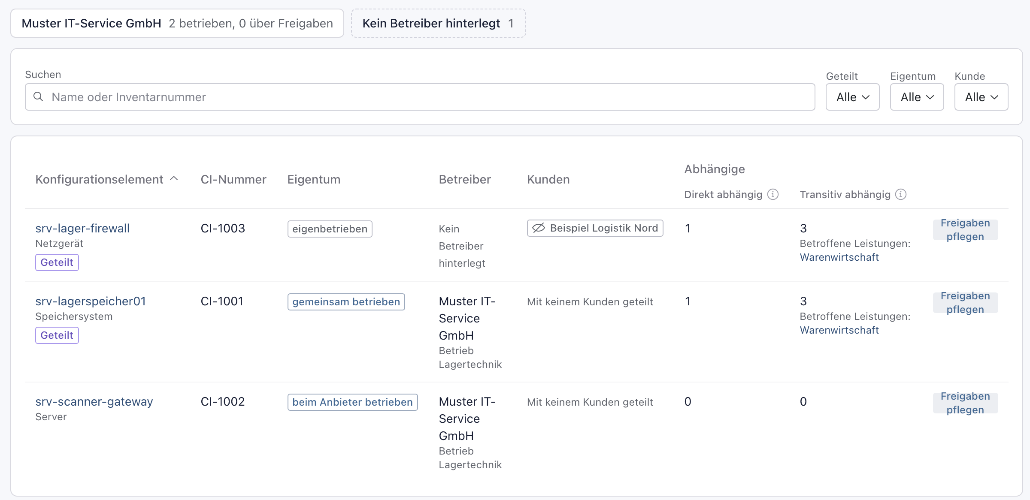Screen dimensions: 1030x500
Task: Click Geteilt badge under srv-lager-firewall
Action: tap(57, 262)
